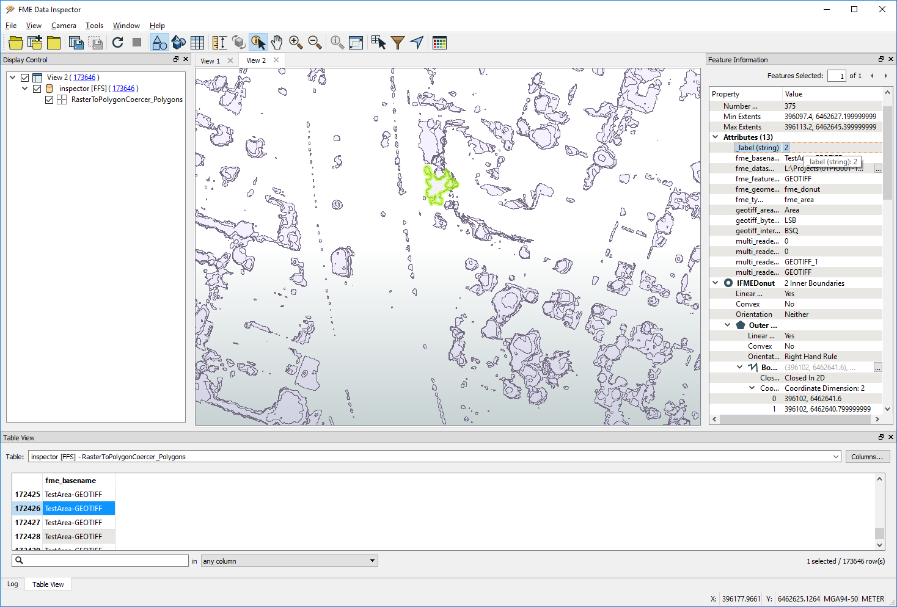This screenshot has height=607, width=897.
Task: Toggle the View 2 checkbox
Action: pyautogui.click(x=25, y=78)
